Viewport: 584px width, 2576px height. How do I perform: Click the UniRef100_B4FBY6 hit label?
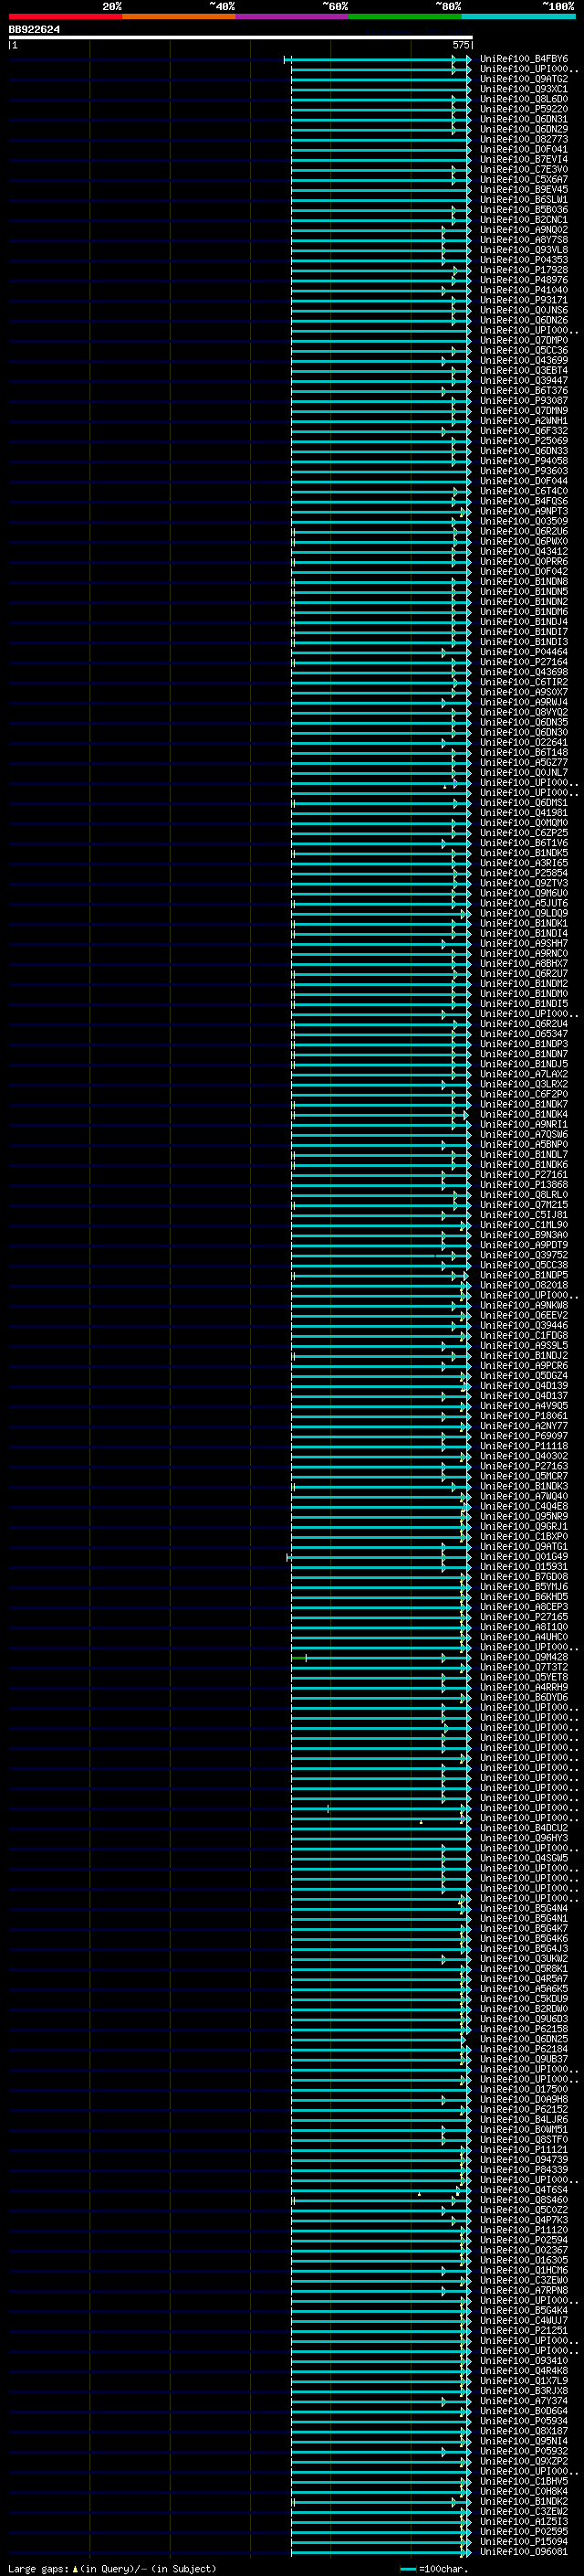[x=523, y=59]
